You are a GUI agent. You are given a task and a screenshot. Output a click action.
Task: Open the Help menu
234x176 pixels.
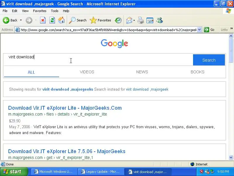(66, 11)
